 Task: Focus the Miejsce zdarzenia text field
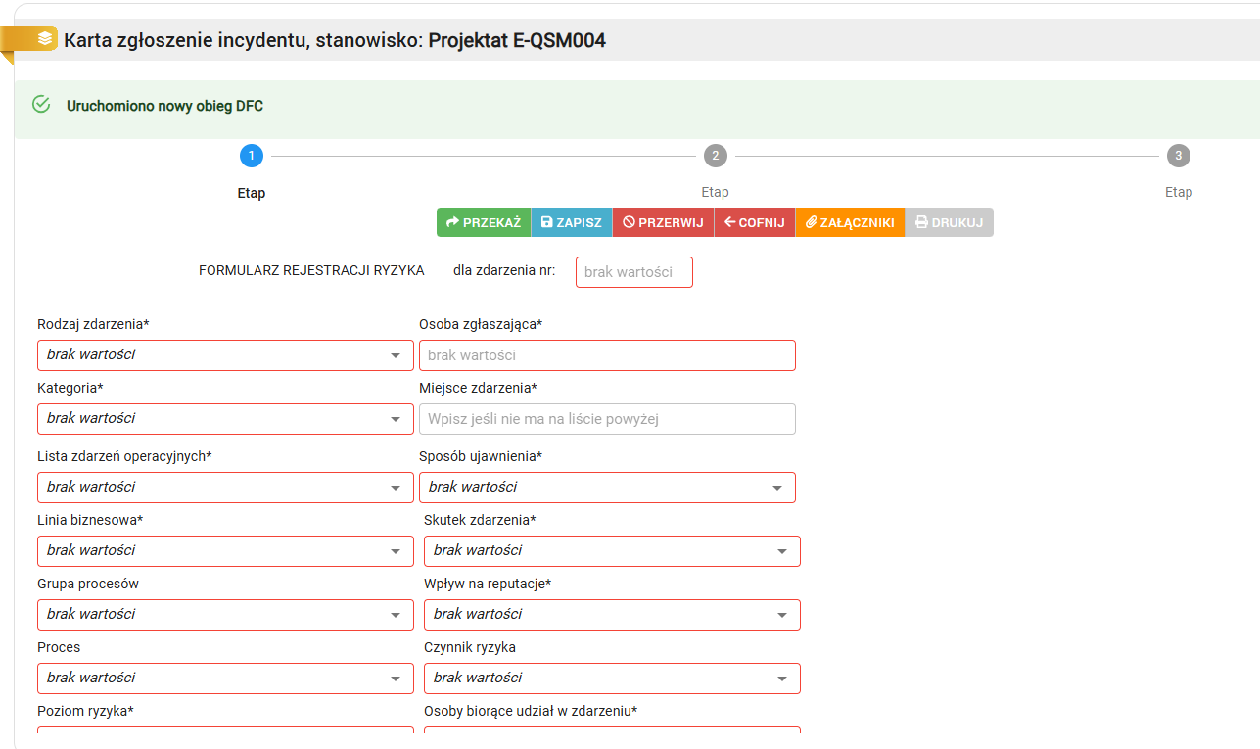[x=607, y=419]
